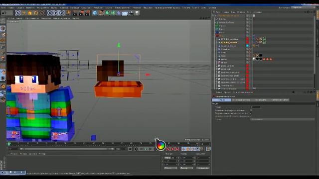319x179 pixels.
Task: Open the Object Manager Objects menu
Action: (x=241, y=12)
